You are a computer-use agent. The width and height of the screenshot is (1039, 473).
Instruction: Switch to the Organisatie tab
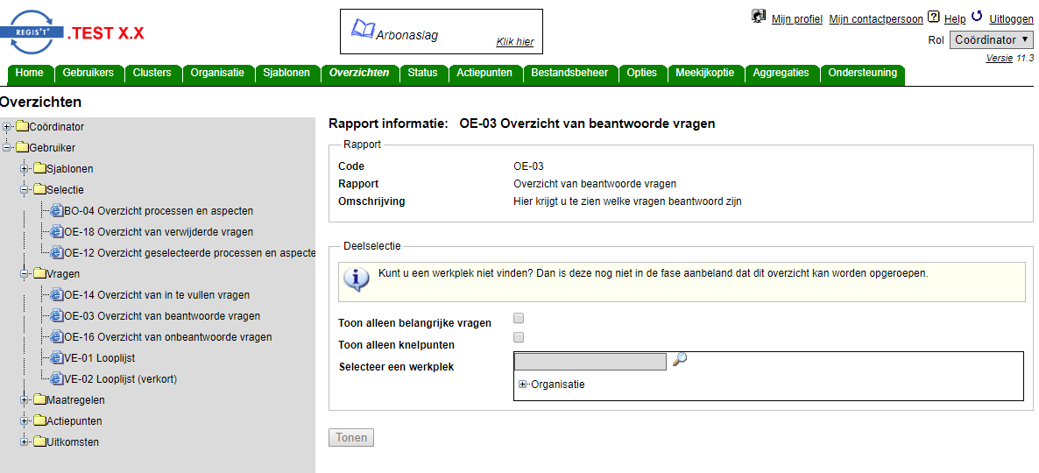click(x=217, y=73)
